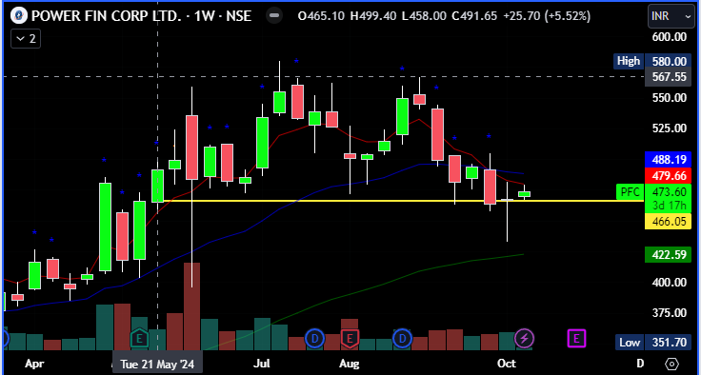Click the crosshair price label 567.55

click(x=669, y=77)
